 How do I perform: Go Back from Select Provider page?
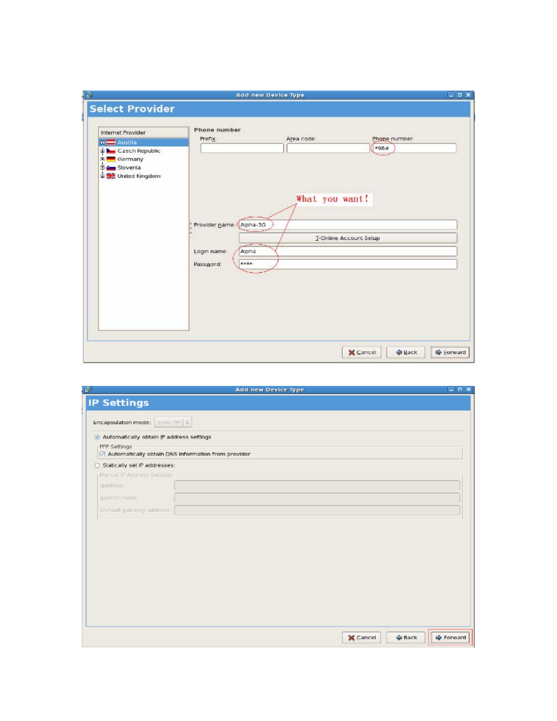406,353
